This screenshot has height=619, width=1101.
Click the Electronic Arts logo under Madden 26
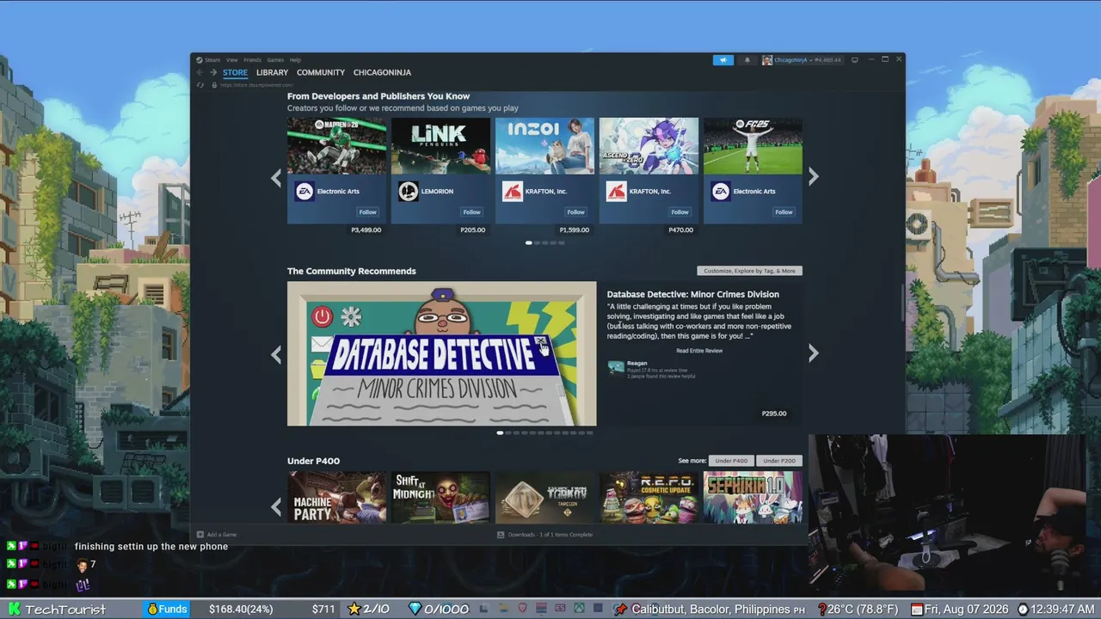(x=304, y=192)
